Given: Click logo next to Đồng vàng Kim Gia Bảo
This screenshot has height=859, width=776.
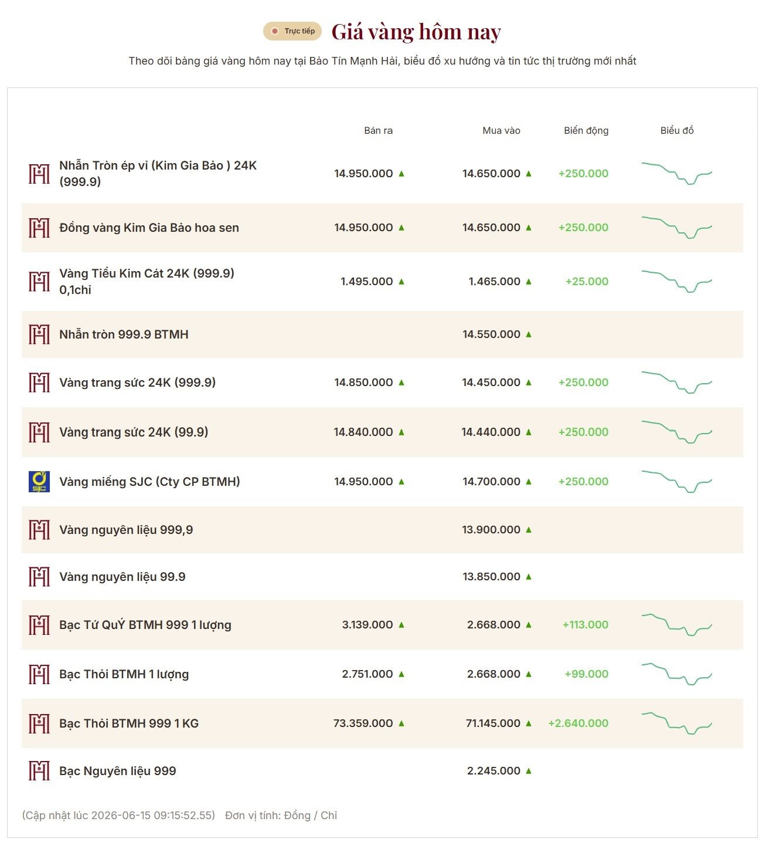Looking at the screenshot, I should (39, 228).
